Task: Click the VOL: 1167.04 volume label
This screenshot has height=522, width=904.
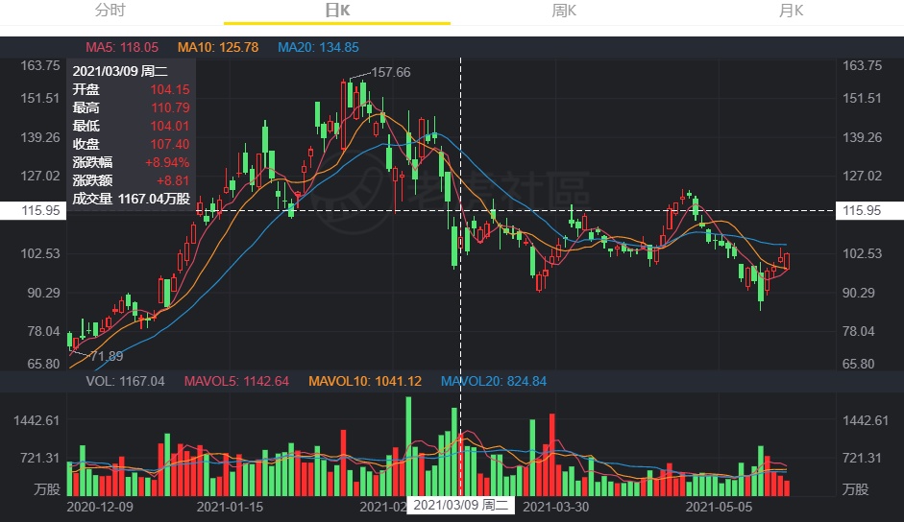Action: [125, 381]
